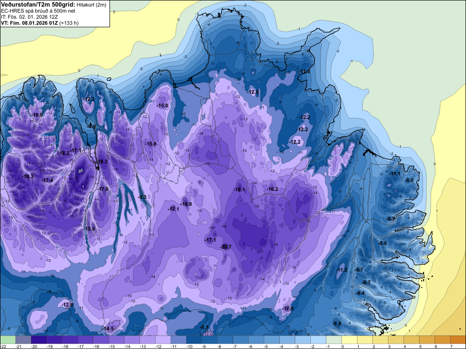Click the pale green legend swatch above -22
This screenshot has width=466, height=349.
(8, 340)
